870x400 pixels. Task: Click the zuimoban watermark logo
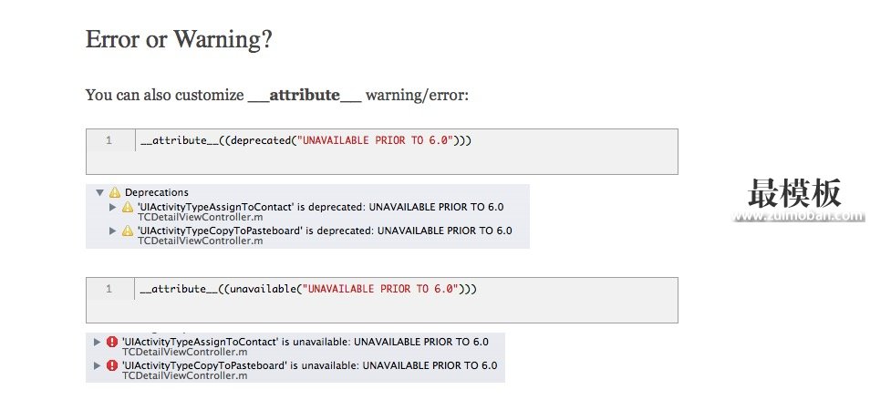(797, 200)
